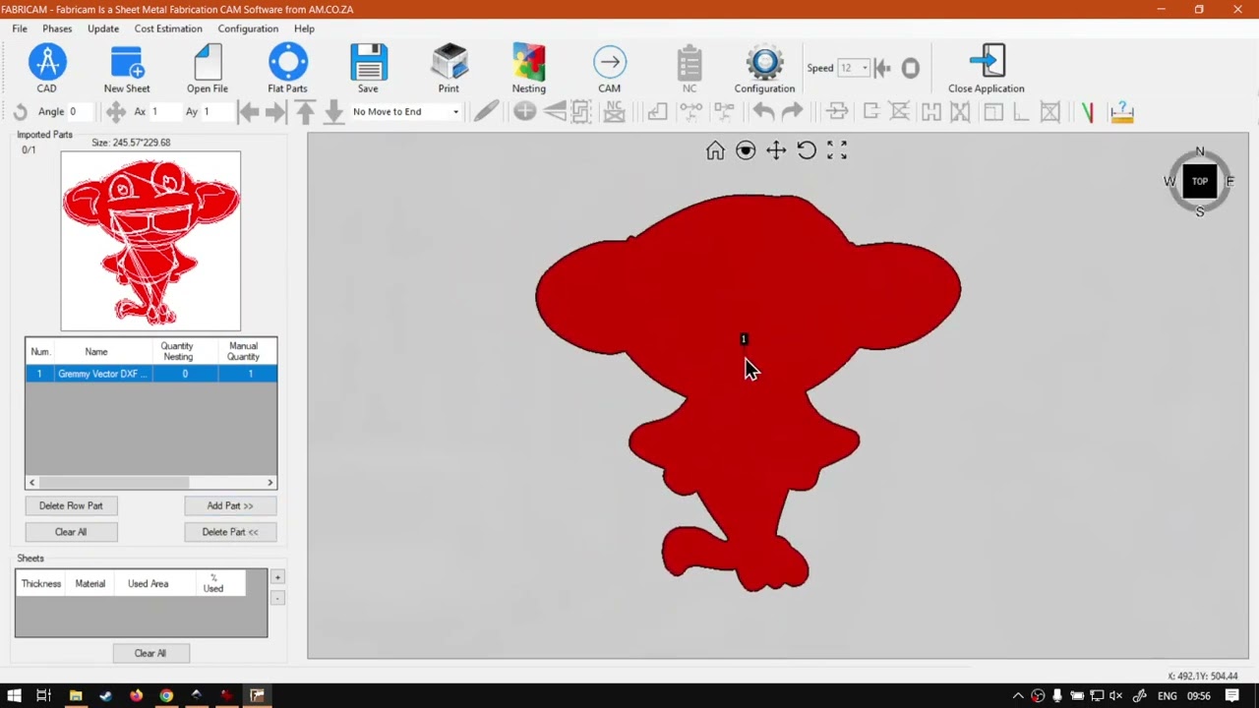This screenshot has height=708, width=1259.
Task: Click the Redo arrow
Action: [x=792, y=112]
